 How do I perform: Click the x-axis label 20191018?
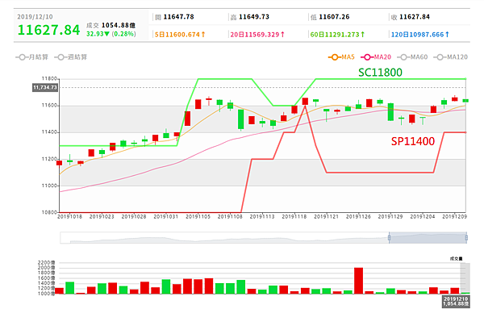tap(69, 217)
